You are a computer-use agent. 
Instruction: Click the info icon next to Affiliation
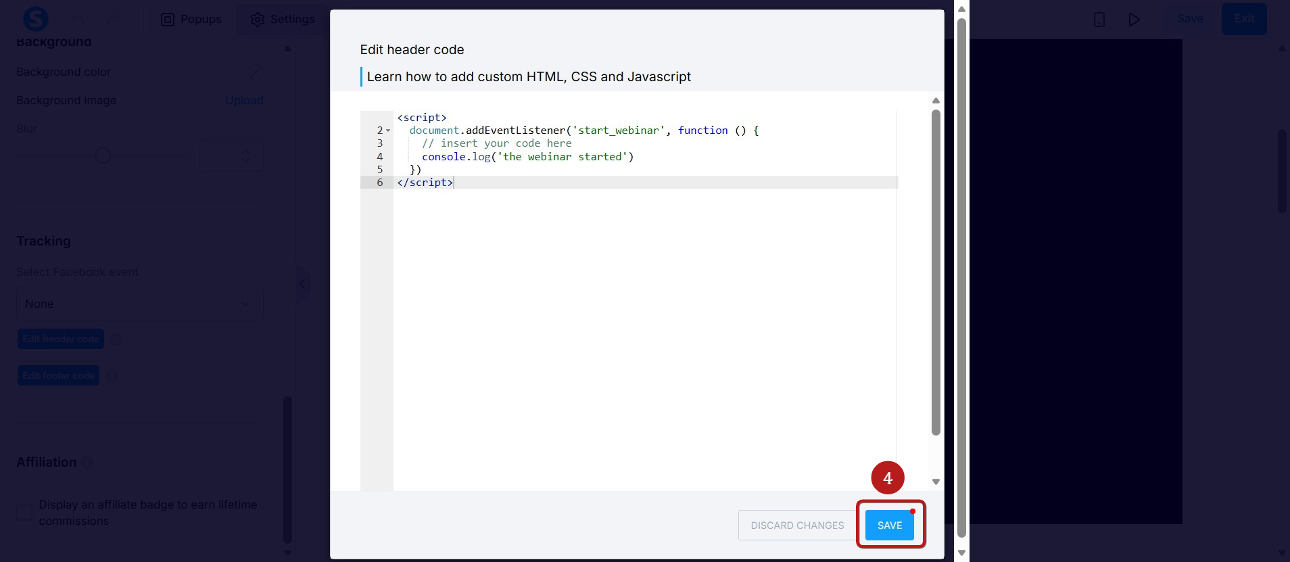(87, 463)
